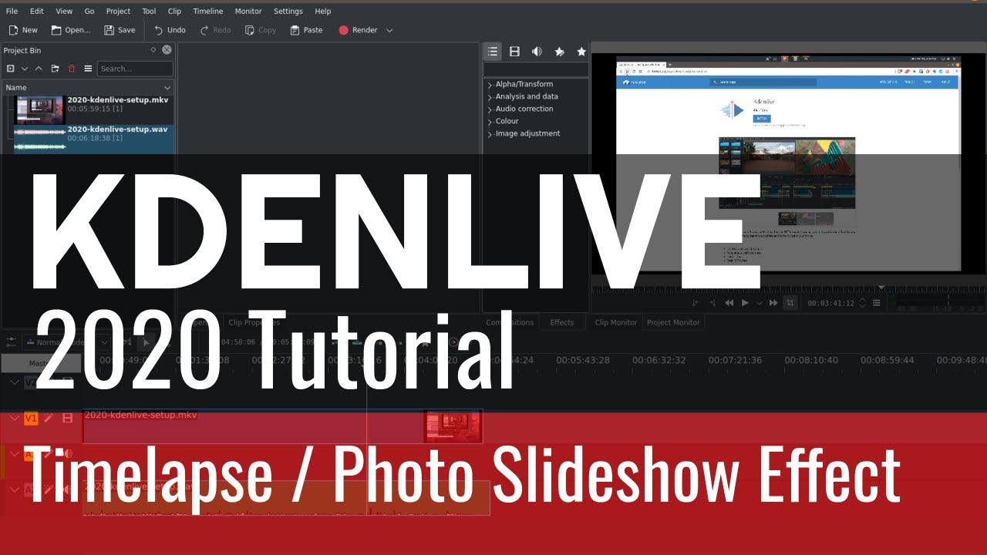987x555 pixels.
Task: Open the Clip menu
Action: coord(174,11)
